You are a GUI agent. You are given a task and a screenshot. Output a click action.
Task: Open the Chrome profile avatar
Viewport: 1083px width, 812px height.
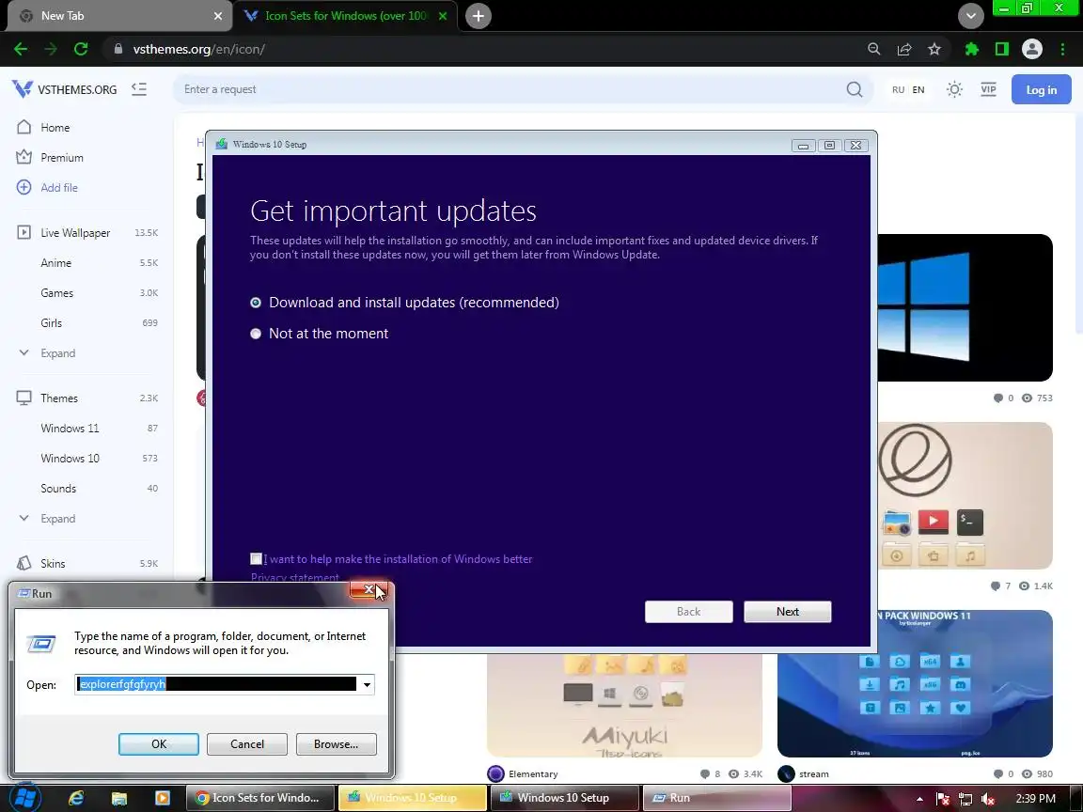pos(1032,49)
